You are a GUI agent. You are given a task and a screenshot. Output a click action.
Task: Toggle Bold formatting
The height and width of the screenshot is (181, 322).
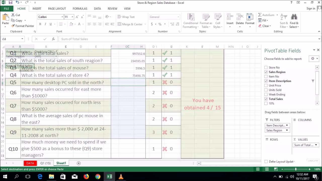pyautogui.click(x=40, y=24)
